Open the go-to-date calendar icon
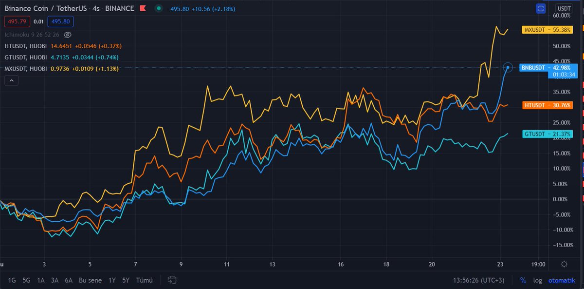584x289 pixels. (x=172, y=280)
